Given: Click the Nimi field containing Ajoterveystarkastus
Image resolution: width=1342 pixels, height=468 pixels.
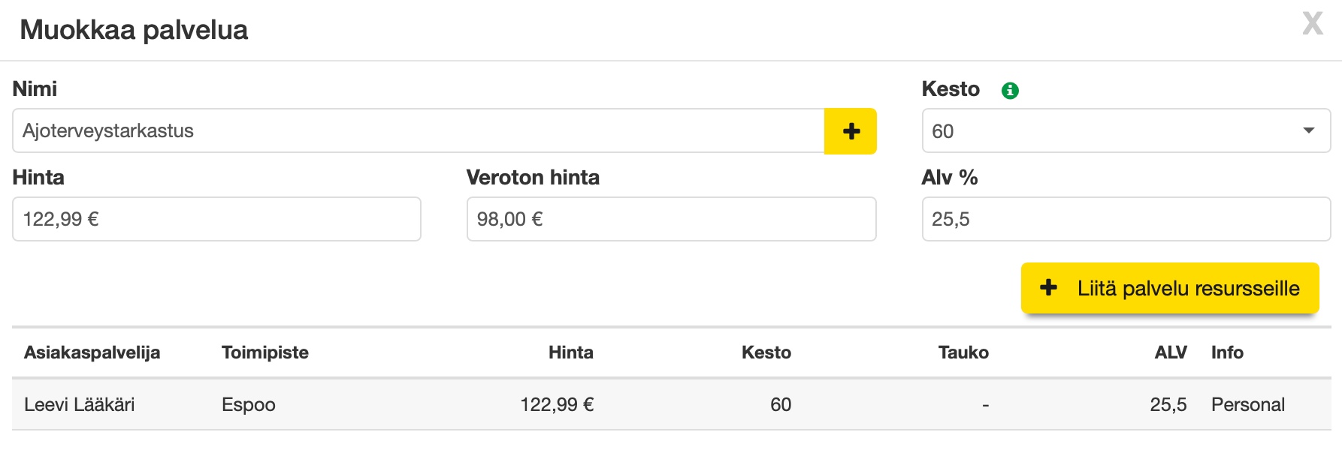Looking at the screenshot, I should click(x=418, y=131).
